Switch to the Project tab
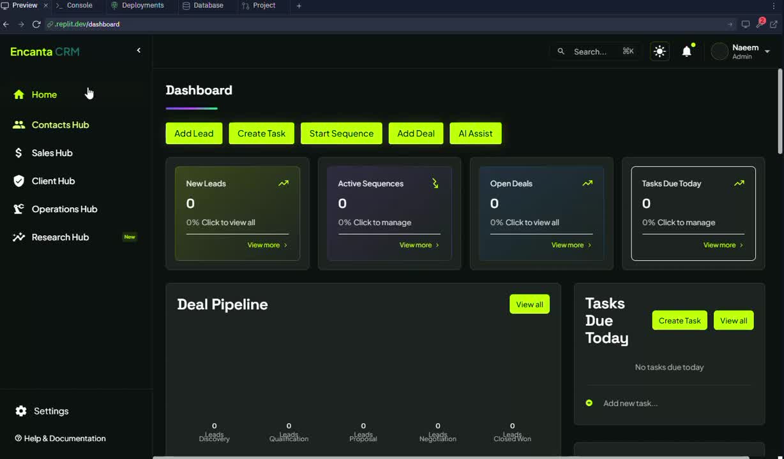 click(259, 5)
